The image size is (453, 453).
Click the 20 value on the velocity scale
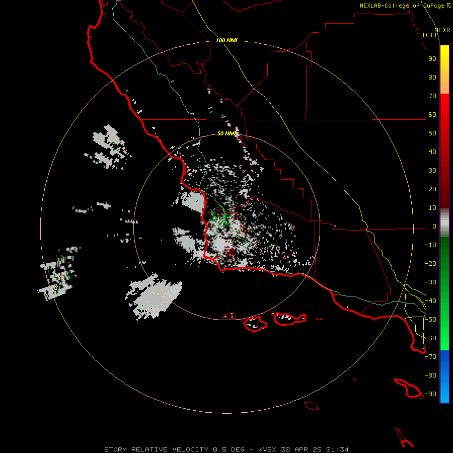pos(432,189)
